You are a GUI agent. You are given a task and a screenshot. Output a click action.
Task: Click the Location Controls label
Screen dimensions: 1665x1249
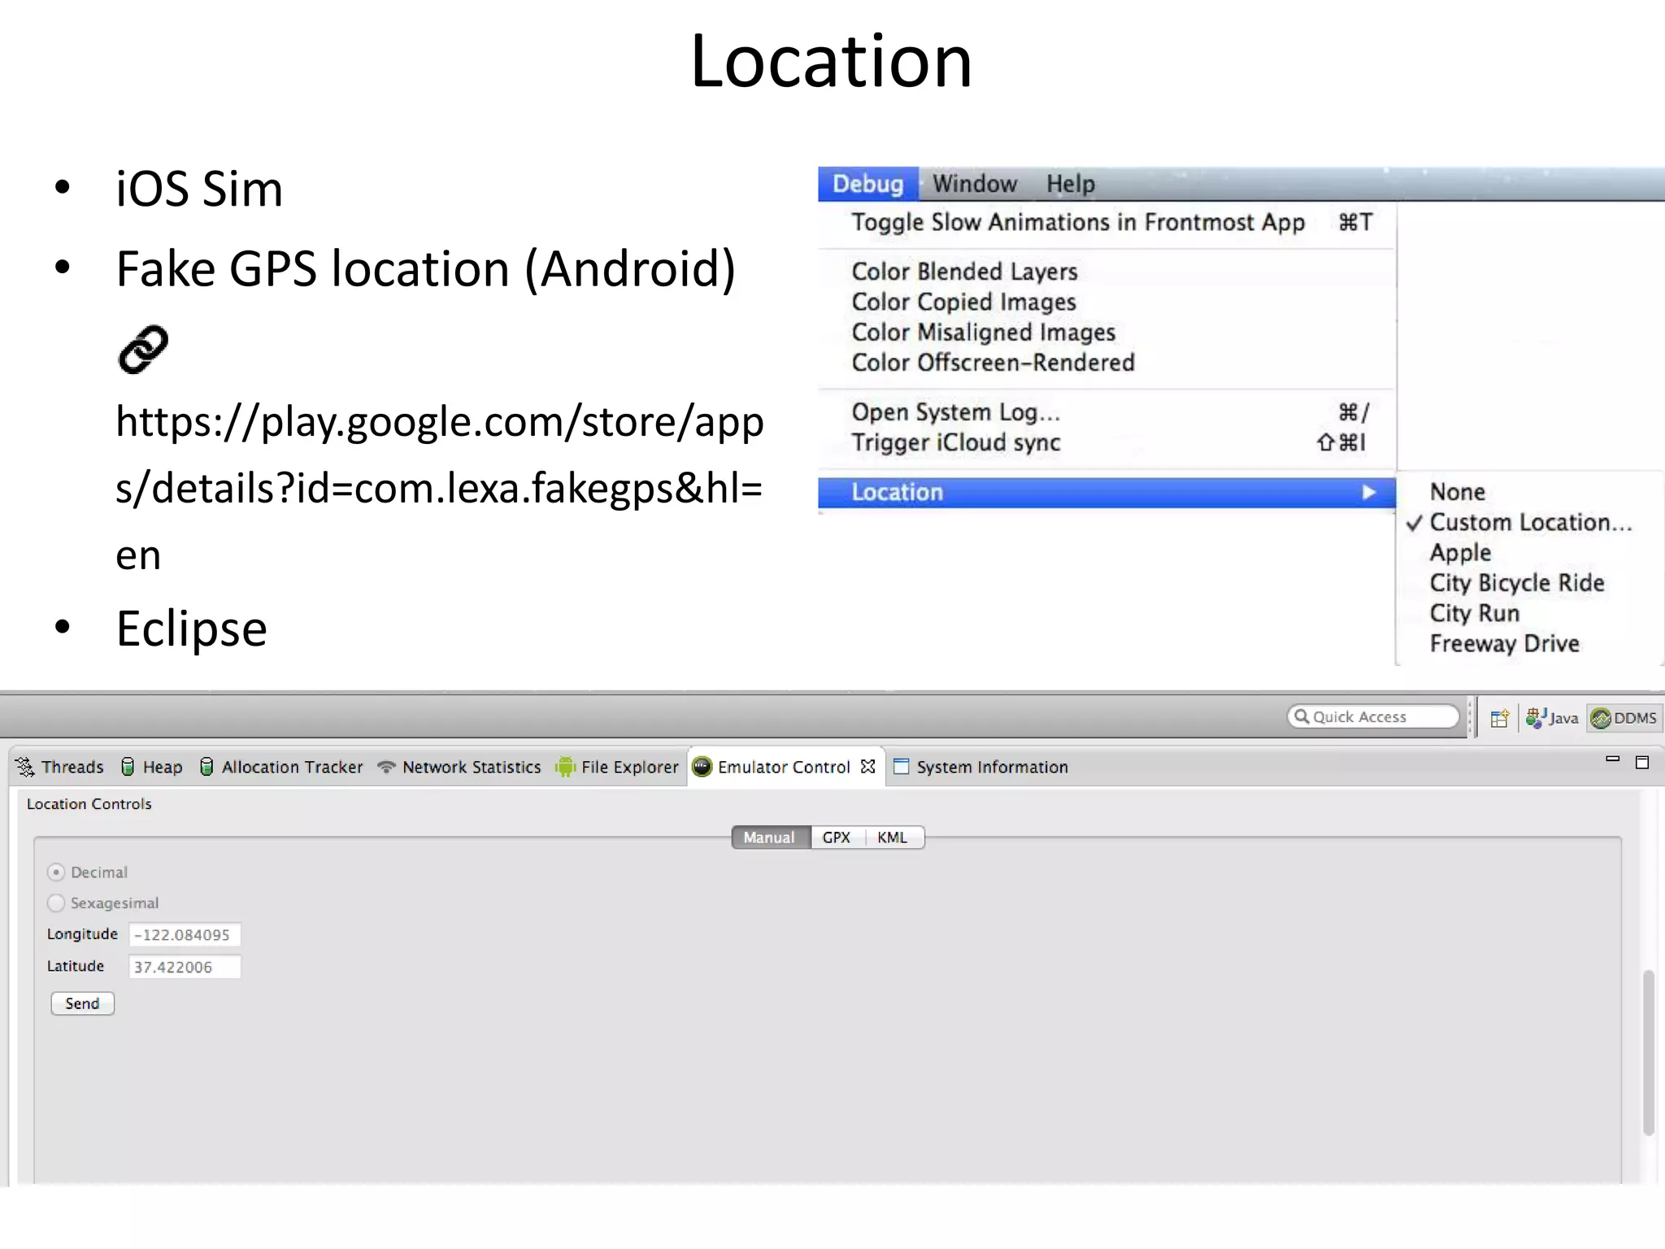(x=89, y=804)
